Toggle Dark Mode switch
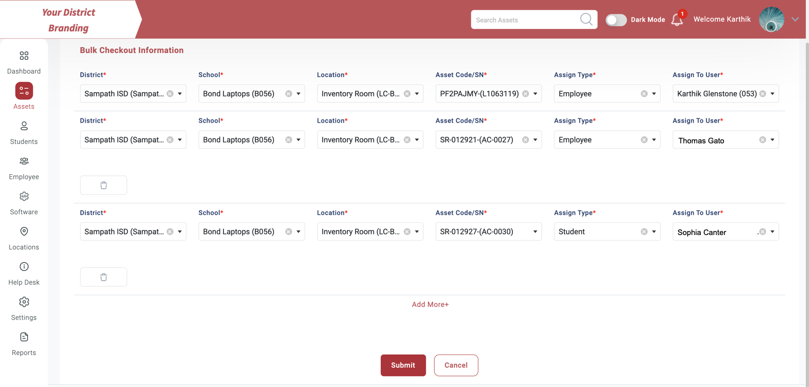The image size is (809, 387). coord(616,20)
